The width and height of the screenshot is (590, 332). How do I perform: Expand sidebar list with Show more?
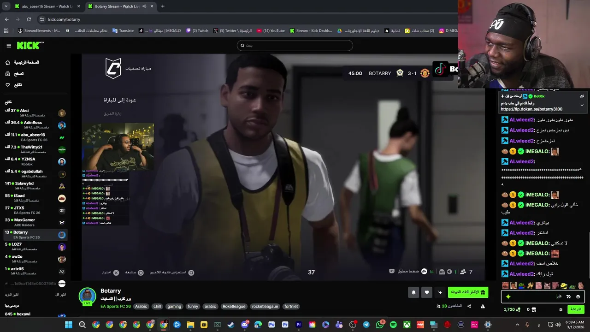[x=12, y=295]
